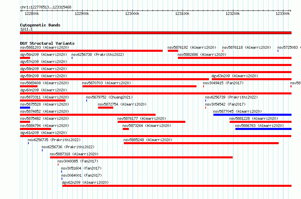Click the Cytogenetic Bands track title
This screenshot has width=301, height=199.
click(40, 25)
